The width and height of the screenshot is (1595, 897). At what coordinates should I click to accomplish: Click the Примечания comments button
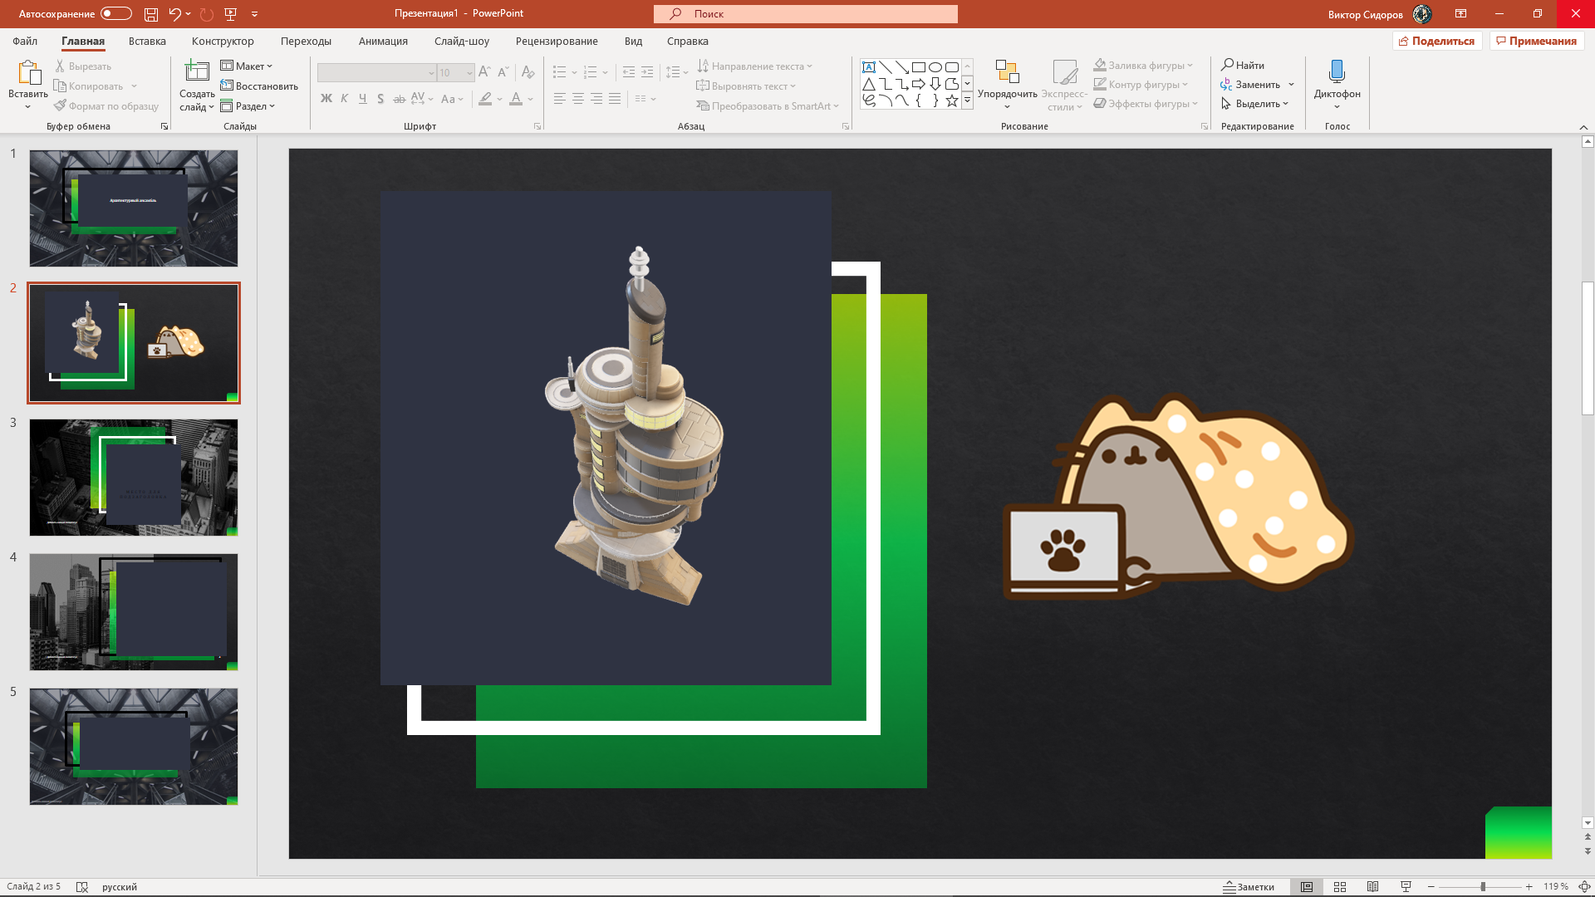(1537, 41)
